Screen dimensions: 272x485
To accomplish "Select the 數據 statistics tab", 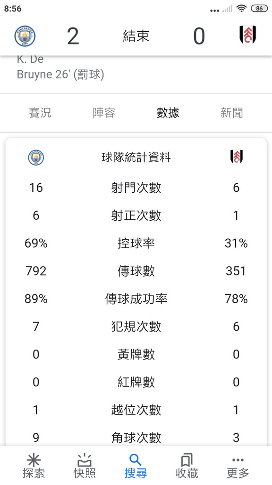I will tap(168, 113).
